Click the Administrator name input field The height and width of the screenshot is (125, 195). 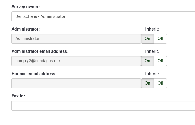pyautogui.click(x=76, y=39)
